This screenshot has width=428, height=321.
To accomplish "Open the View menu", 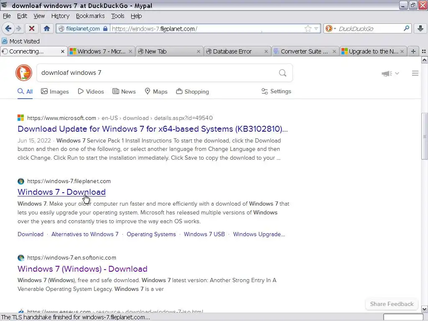I will point(39,16).
